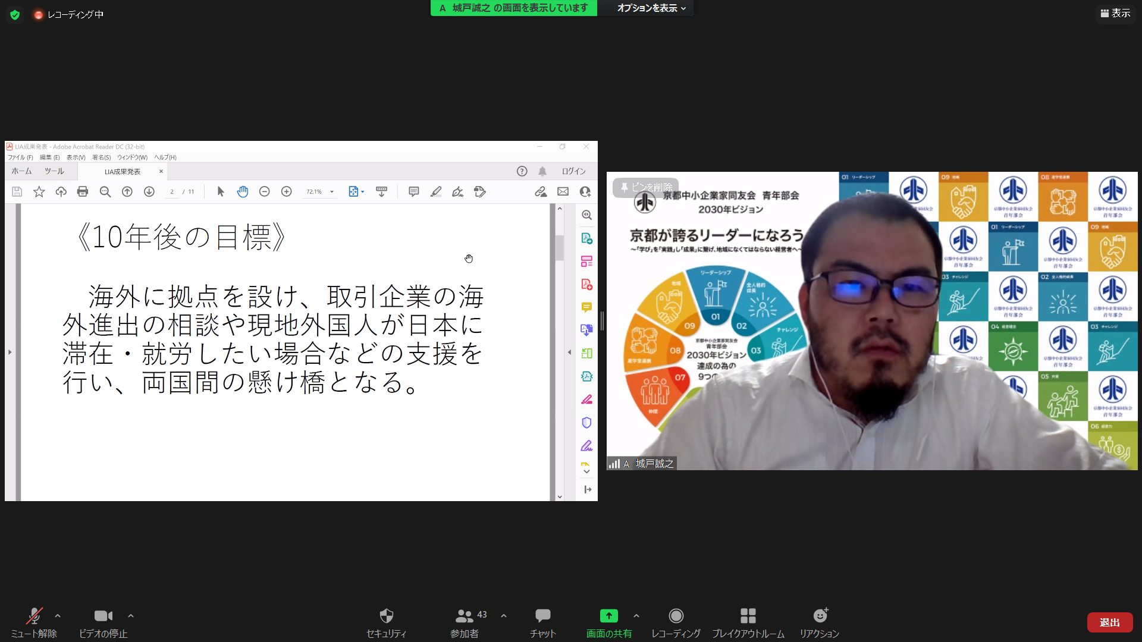Click the page number input field
Screen dimensions: 1142x642
pyautogui.click(x=172, y=191)
